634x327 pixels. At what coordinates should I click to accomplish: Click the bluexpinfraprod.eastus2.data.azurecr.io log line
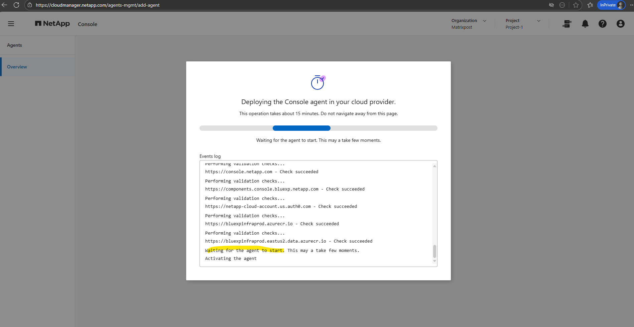click(289, 241)
